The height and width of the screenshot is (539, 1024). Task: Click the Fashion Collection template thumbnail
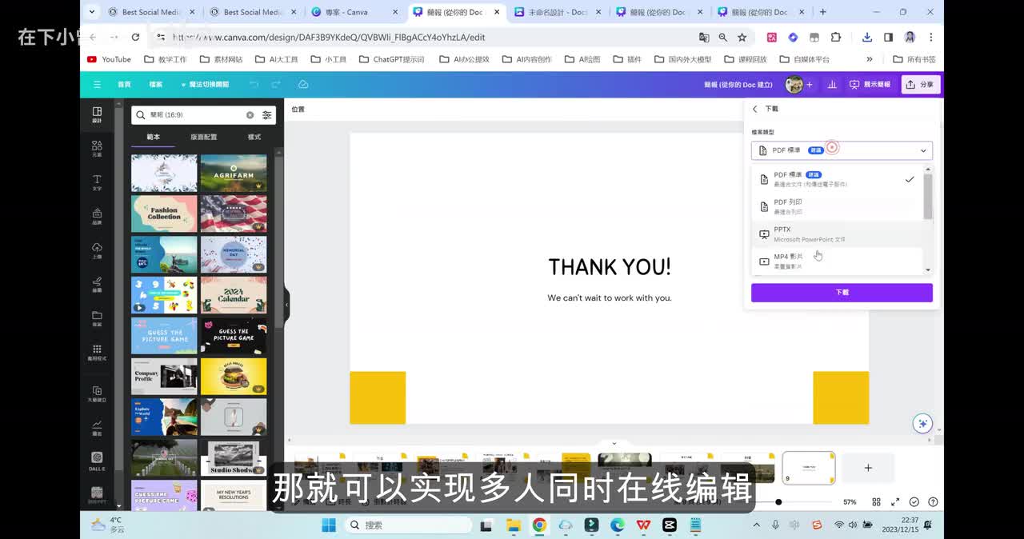tap(164, 214)
